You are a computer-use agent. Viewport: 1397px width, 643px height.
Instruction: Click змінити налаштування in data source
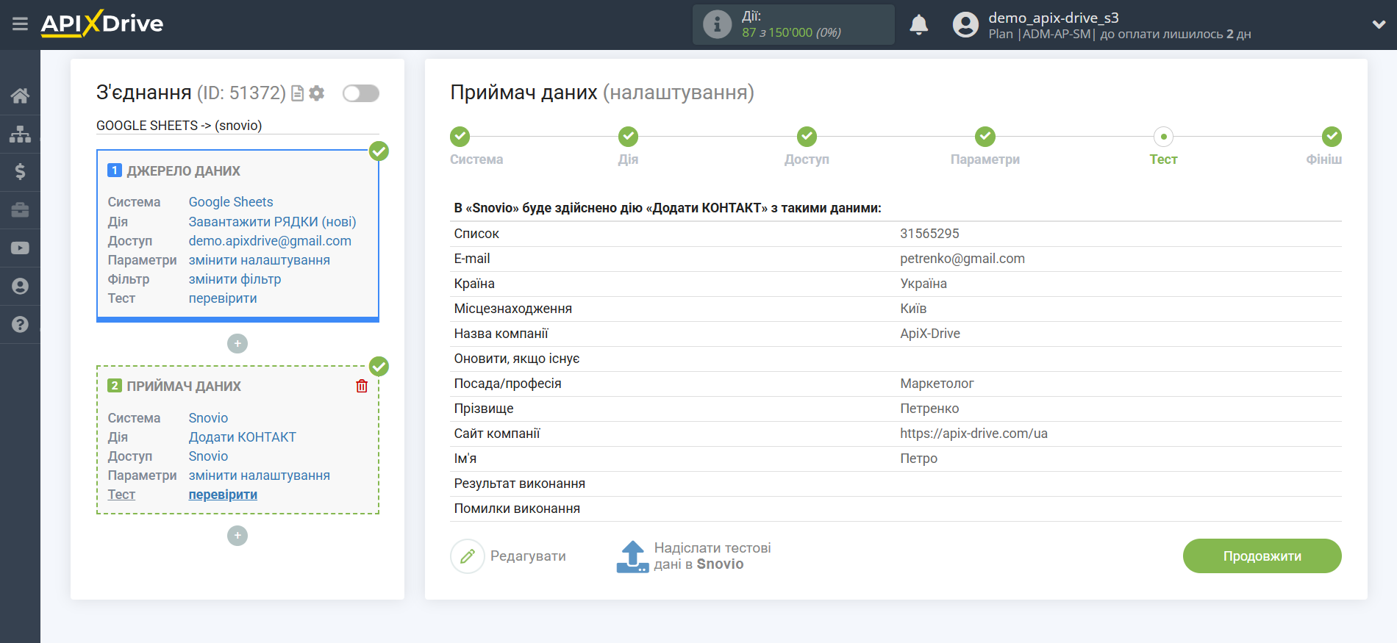click(x=259, y=260)
